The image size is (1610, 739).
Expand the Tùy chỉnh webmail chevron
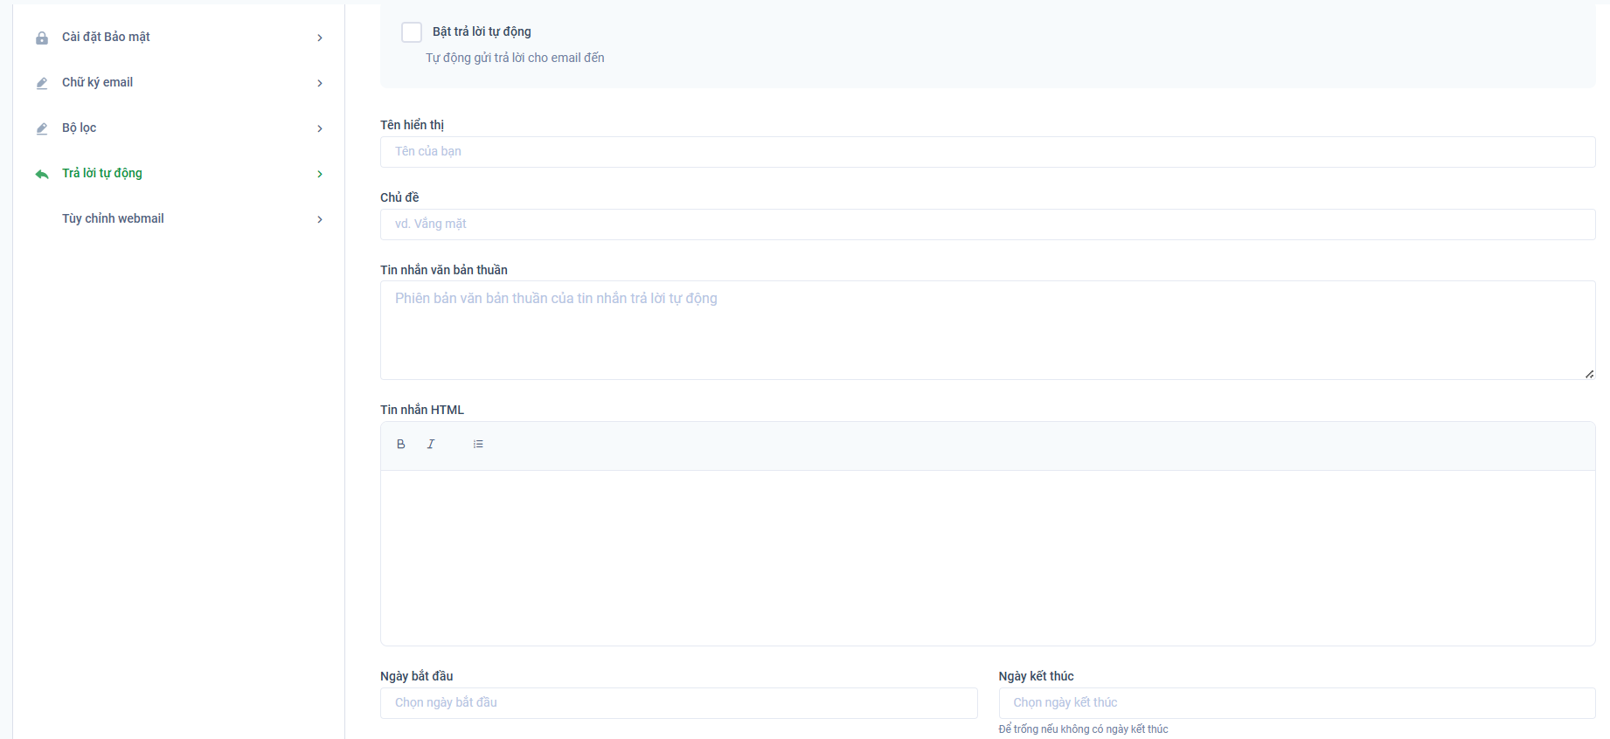[320, 219]
